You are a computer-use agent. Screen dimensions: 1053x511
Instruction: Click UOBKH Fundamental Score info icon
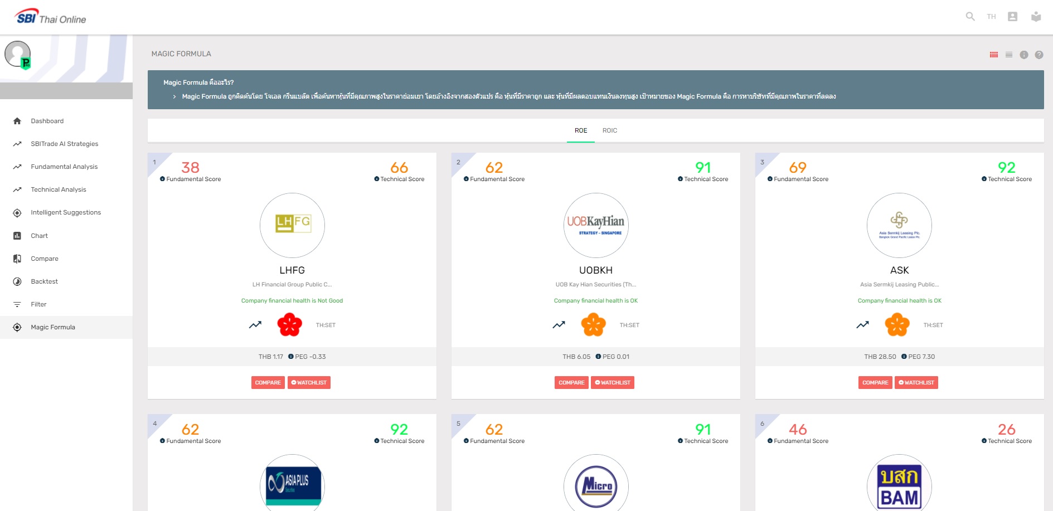tap(466, 179)
